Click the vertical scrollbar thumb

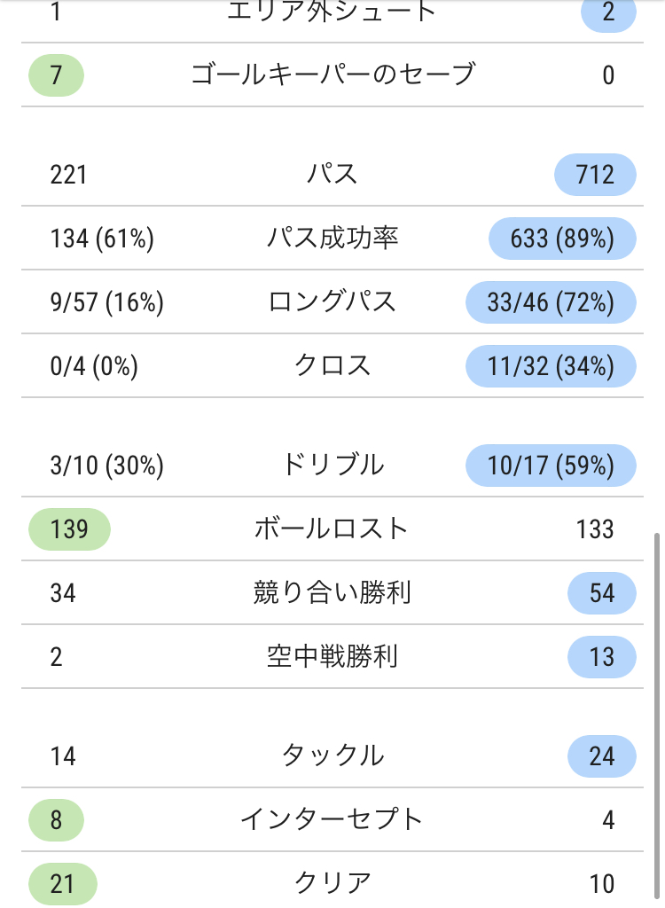[657, 718]
